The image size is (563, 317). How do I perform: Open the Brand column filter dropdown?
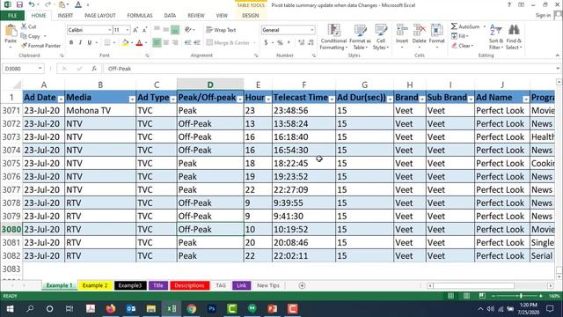(422, 99)
